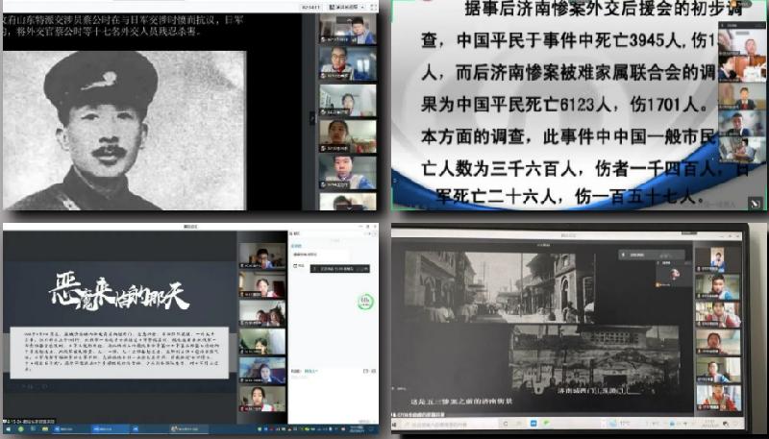
Task: Click the 02:14:11 meeting timer
Action: coord(310,5)
